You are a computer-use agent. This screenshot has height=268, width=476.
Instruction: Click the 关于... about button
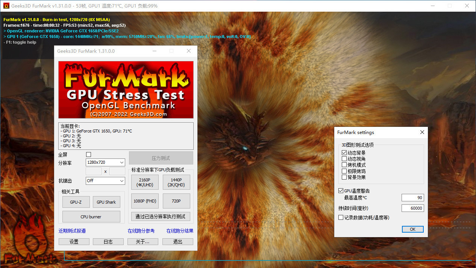143,242
